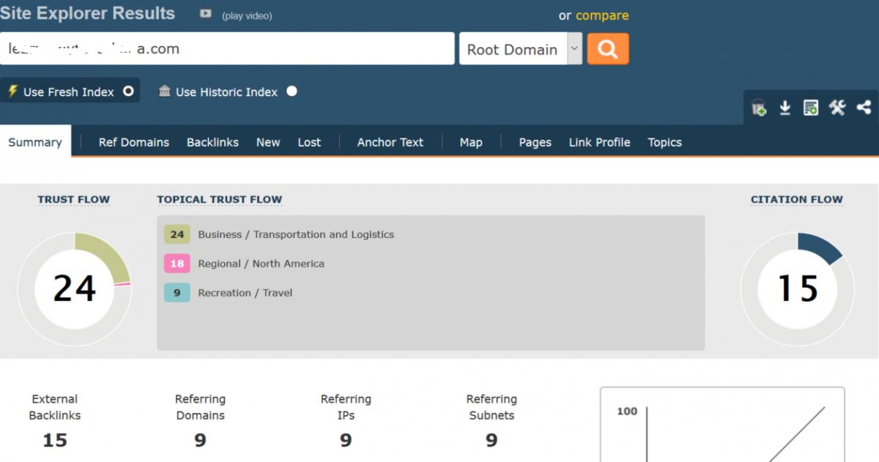Open the Ref Domains tab

click(x=134, y=142)
